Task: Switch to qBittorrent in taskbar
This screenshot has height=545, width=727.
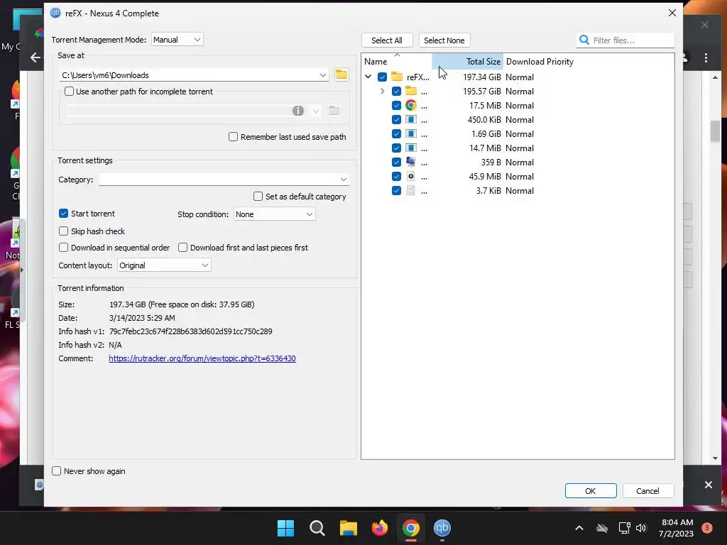Action: click(x=442, y=528)
